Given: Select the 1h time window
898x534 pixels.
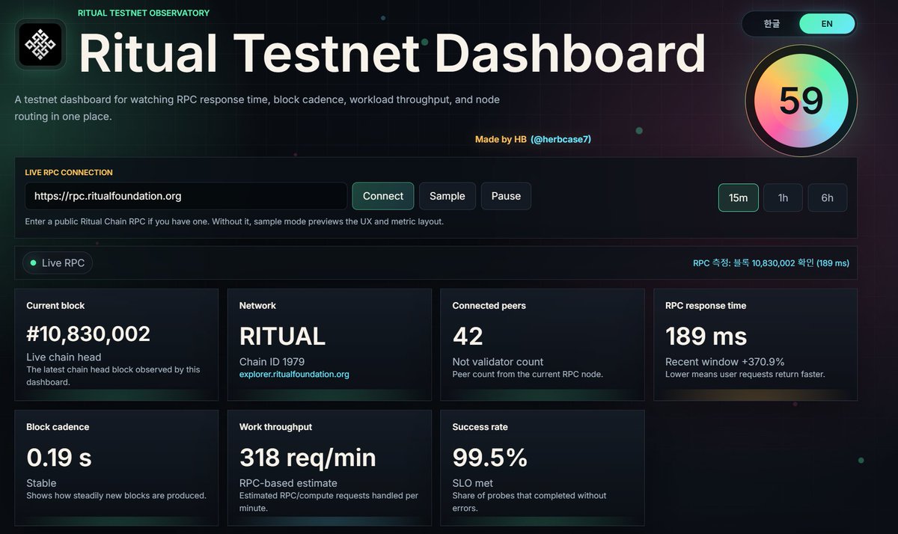Looking at the screenshot, I should click(x=783, y=197).
